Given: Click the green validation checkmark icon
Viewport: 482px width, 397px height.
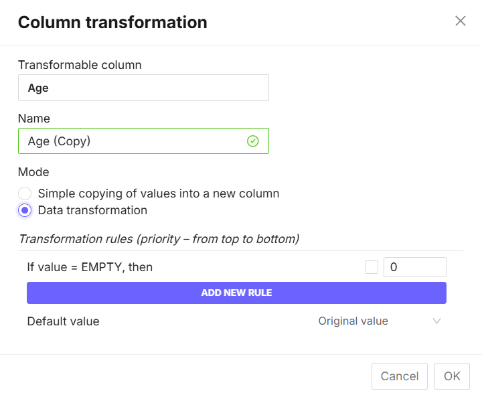Looking at the screenshot, I should 252,141.
